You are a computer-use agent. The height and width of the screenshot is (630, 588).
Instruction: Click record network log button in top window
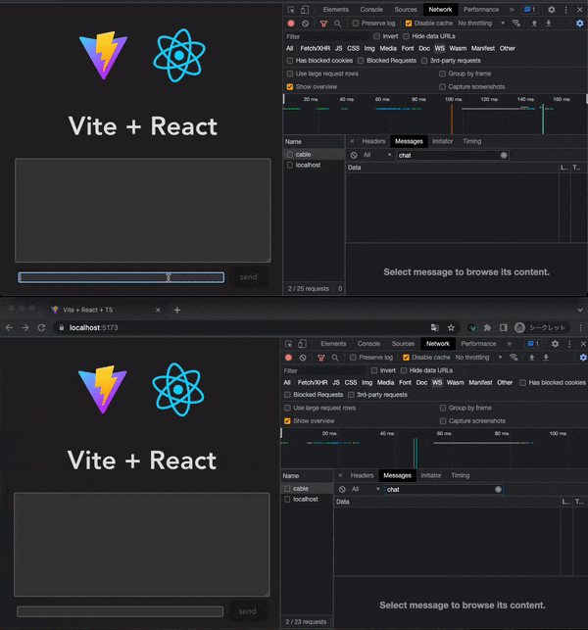tap(291, 24)
